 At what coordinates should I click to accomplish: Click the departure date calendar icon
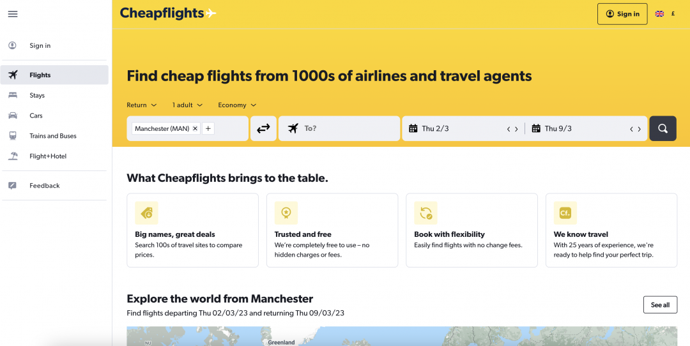413,128
